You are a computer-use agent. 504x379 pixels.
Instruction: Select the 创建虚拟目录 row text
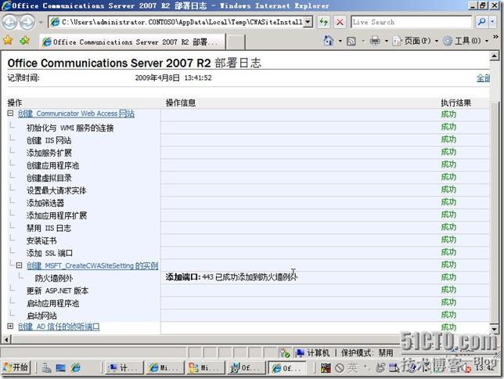coord(49,178)
